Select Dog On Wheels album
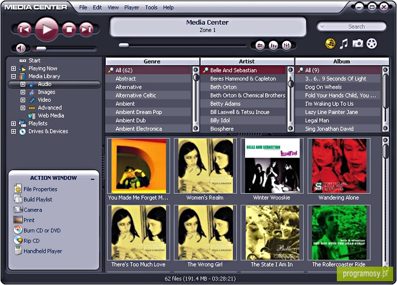 pos(338,87)
